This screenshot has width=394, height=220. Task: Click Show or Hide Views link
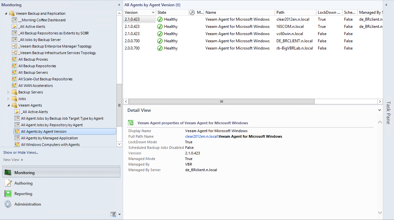(x=21, y=152)
